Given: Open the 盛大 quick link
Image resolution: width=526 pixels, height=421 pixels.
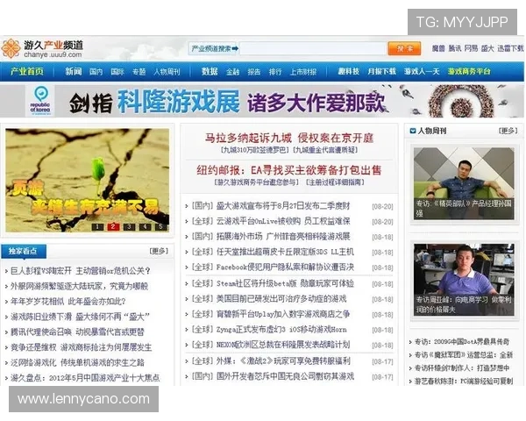Looking at the screenshot, I should (487, 49).
